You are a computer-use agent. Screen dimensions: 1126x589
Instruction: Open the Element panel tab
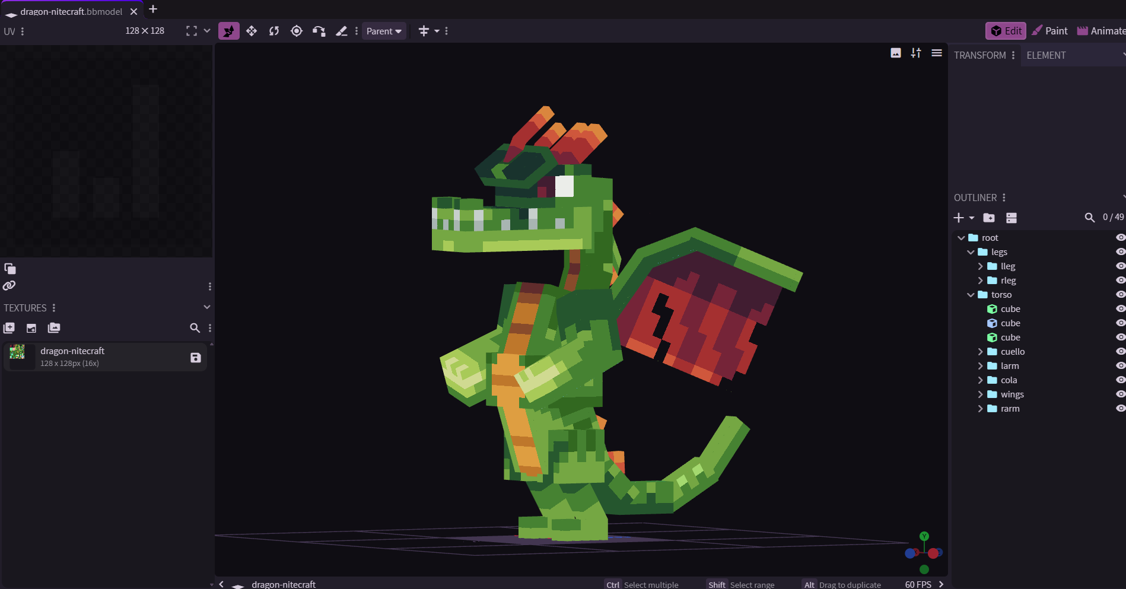coord(1046,55)
